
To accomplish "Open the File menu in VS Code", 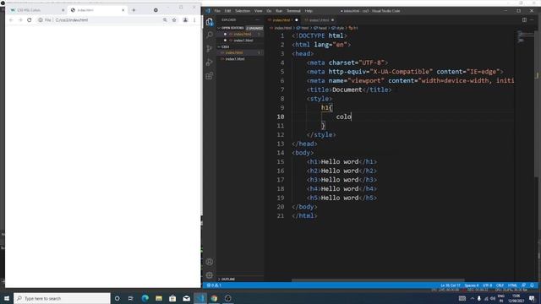I will 217,11.
